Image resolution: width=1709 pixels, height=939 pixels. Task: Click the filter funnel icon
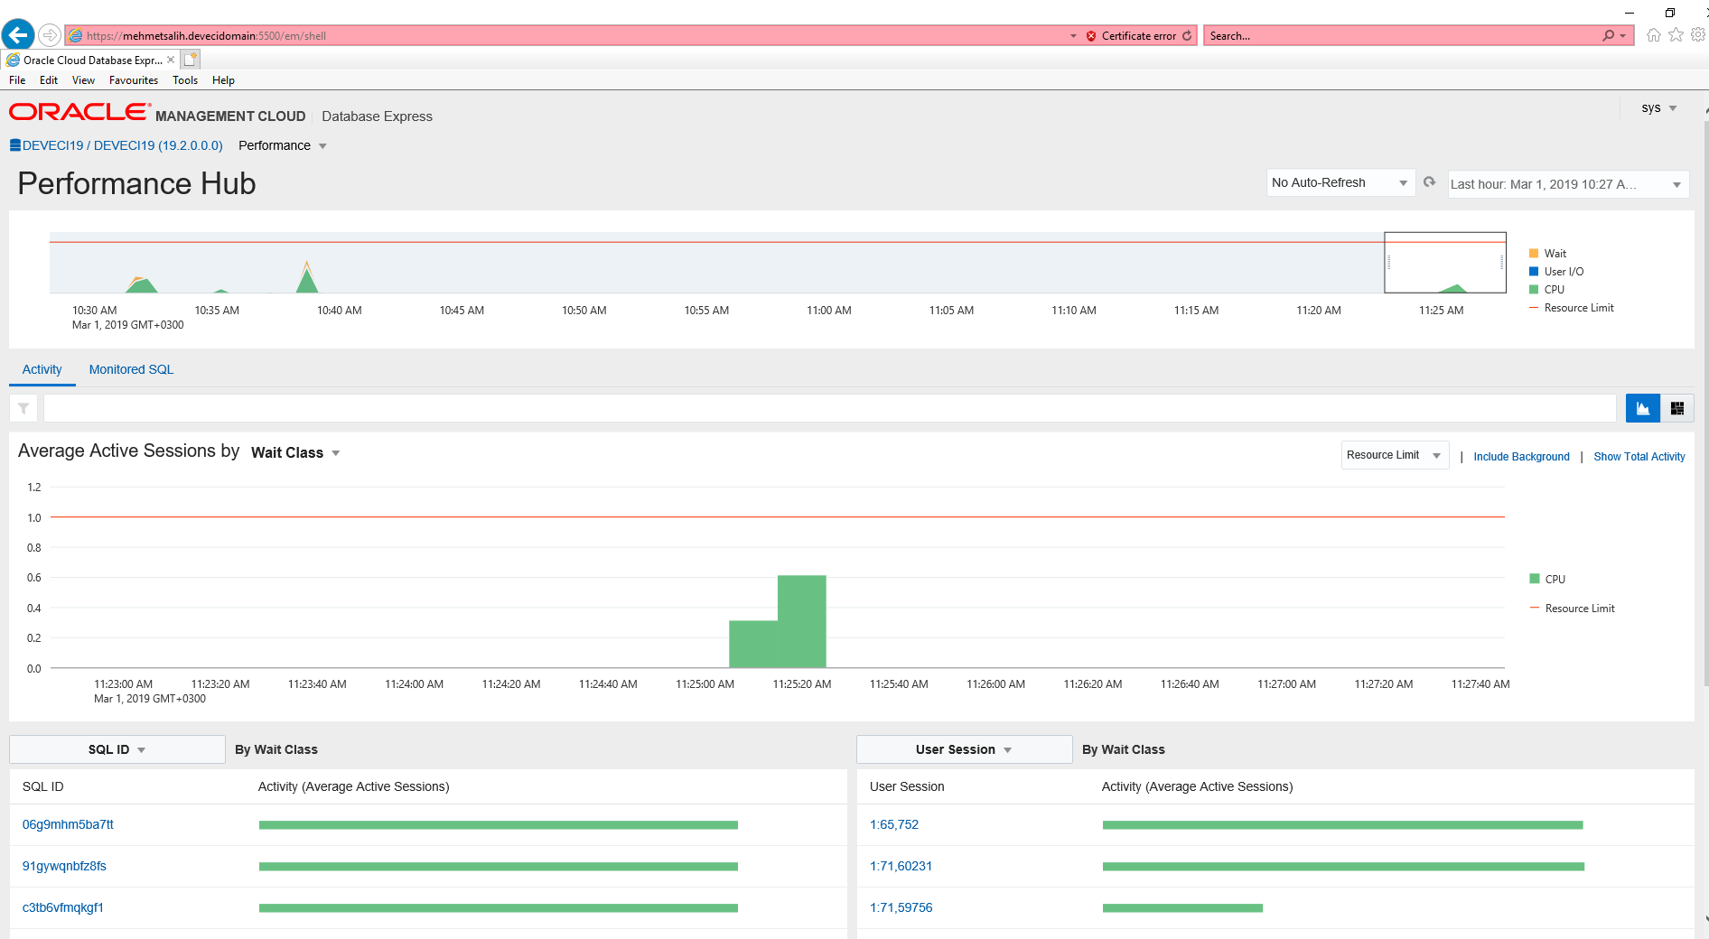click(x=23, y=408)
